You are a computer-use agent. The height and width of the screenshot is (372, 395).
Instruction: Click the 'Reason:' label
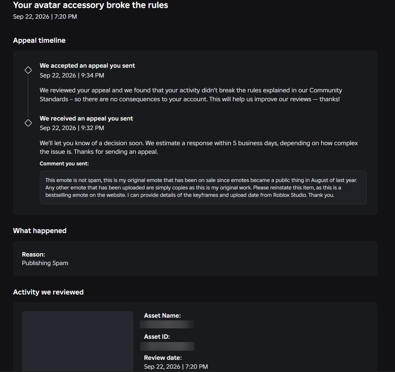[x=34, y=254]
